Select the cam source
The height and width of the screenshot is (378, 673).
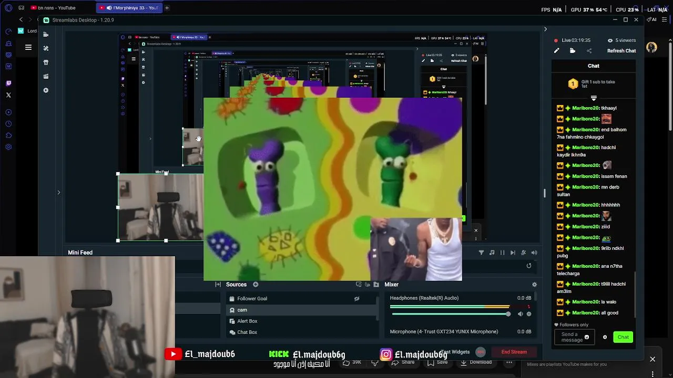tap(302, 310)
